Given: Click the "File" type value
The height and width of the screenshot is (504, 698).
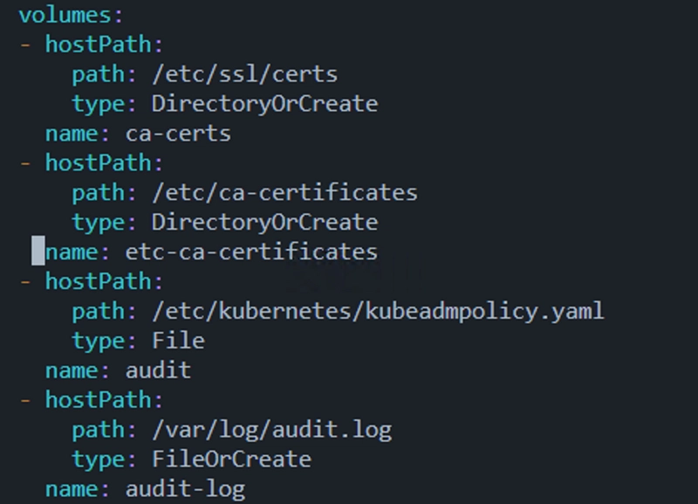Looking at the screenshot, I should coord(178,341).
